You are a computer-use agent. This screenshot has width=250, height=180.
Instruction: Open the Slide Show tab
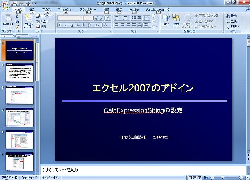(x=88, y=9)
